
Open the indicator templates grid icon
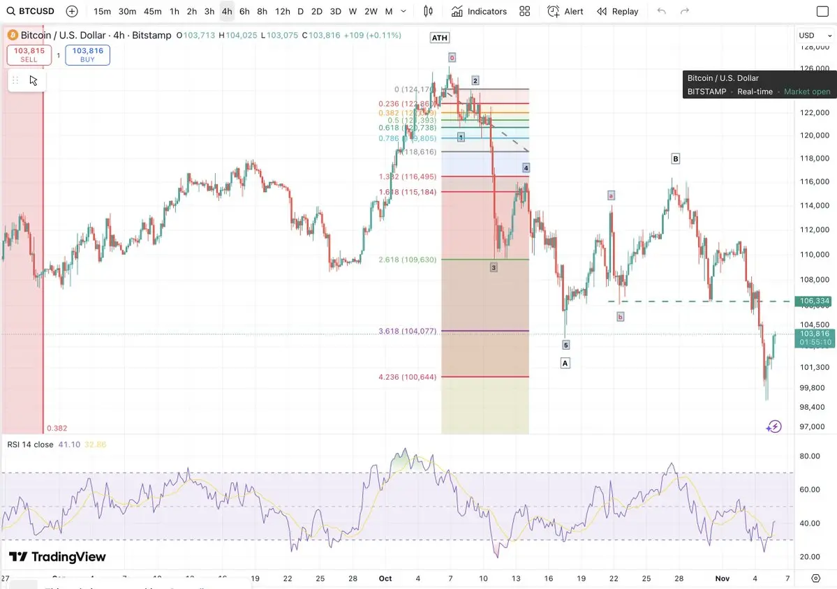coord(525,11)
